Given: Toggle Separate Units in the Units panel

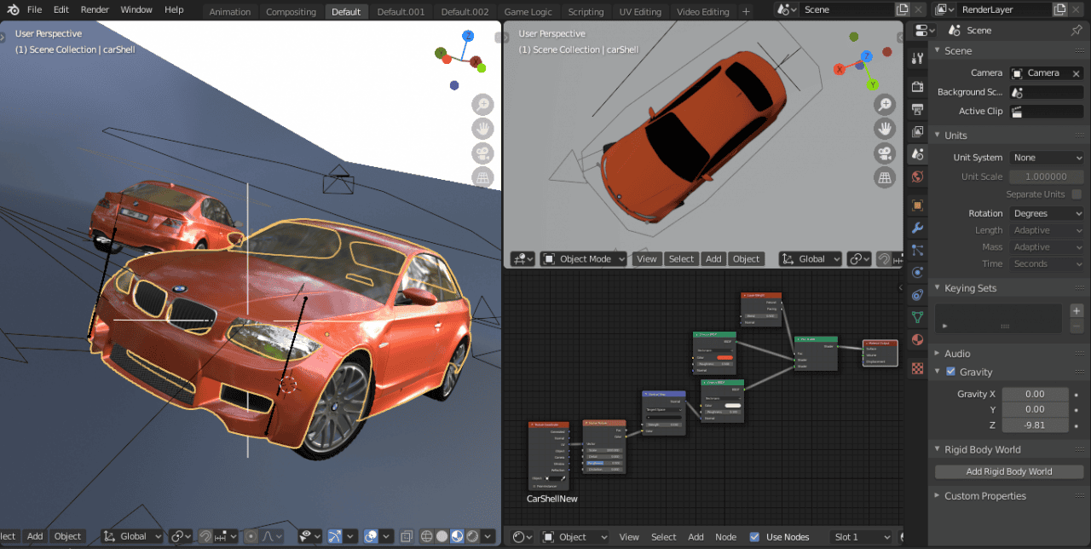Looking at the screenshot, I should pyautogui.click(x=1077, y=194).
